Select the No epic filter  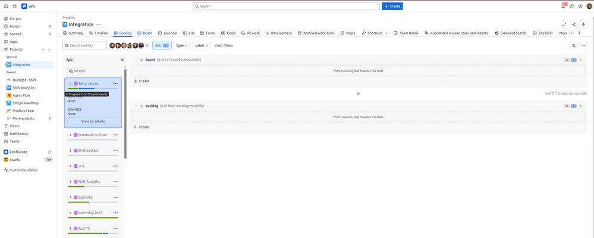coord(76,71)
